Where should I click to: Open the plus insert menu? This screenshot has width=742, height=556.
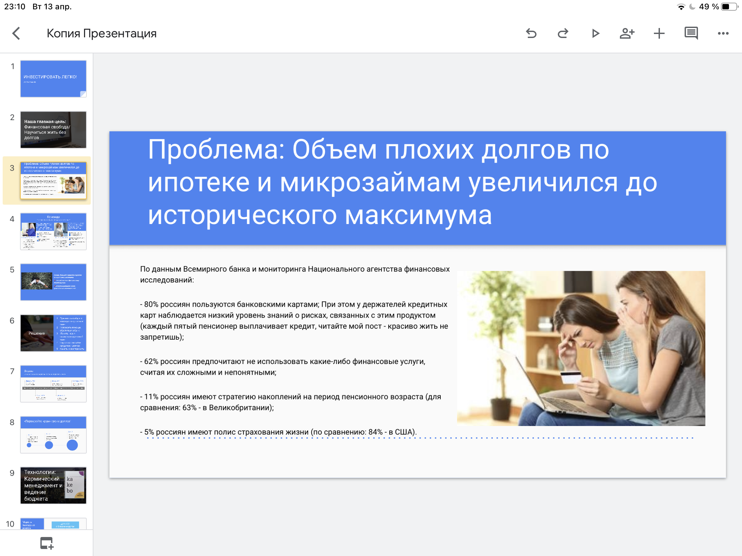point(659,33)
